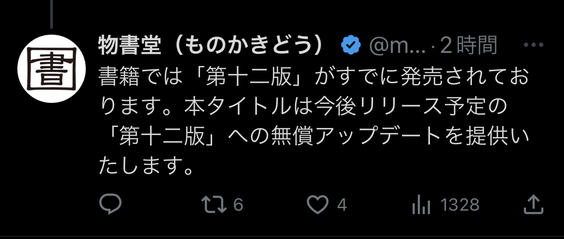Like the post with the heart icon

318,204
